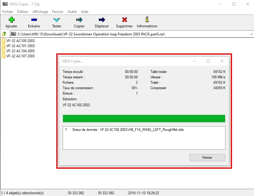This screenshot has width=254, height=196.
Task: Click the Extraire blue minus icon
Action: (x=34, y=20)
